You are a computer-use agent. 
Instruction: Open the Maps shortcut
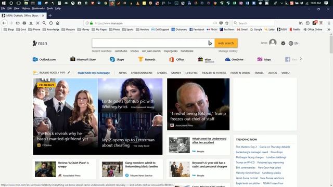(x=264, y=59)
